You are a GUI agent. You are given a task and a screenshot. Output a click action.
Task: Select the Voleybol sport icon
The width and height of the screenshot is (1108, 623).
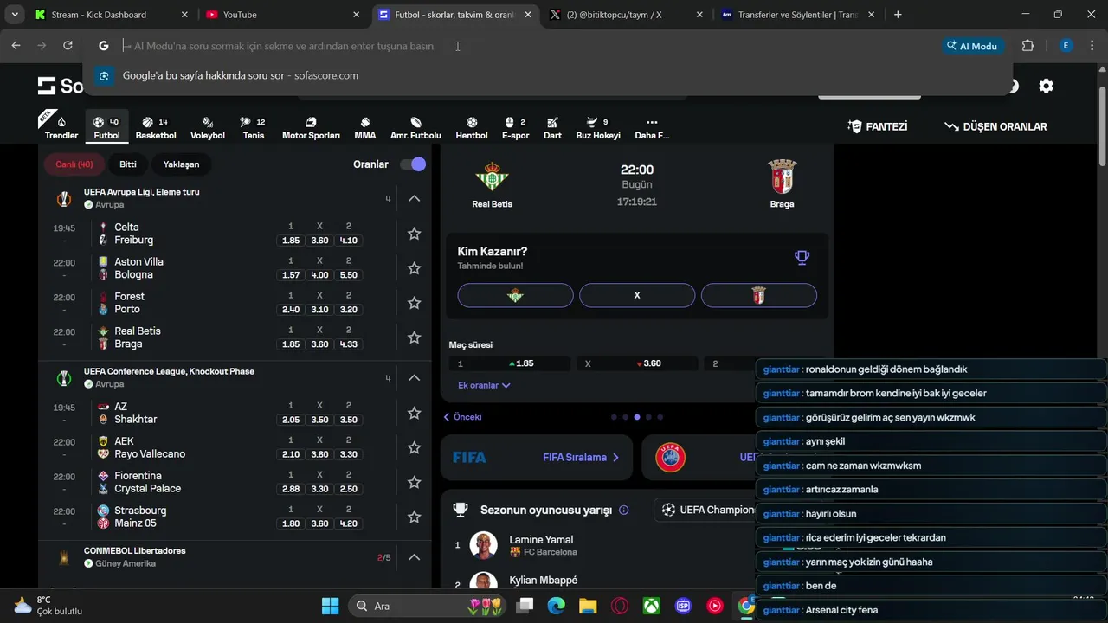coord(208,127)
